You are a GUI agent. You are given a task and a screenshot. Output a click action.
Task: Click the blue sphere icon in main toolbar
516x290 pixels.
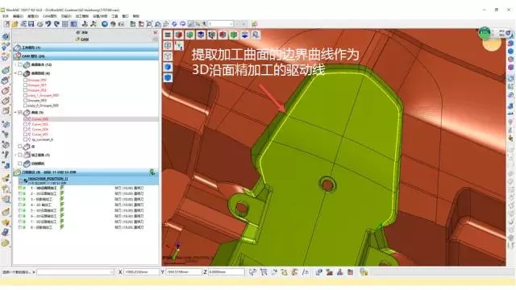[x=105, y=24]
